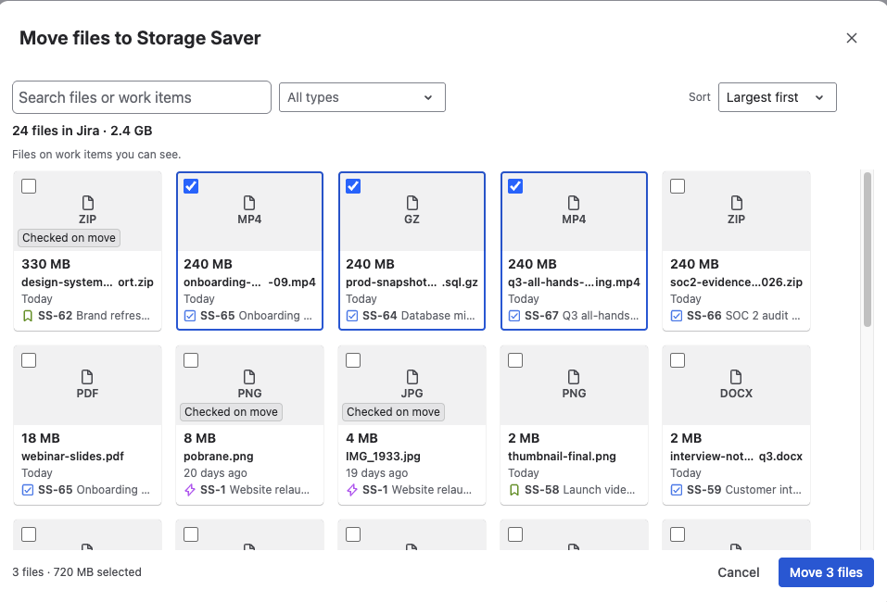The height and width of the screenshot is (602, 887).
Task: Click the file list vertical scrollbar
Action: 868,249
